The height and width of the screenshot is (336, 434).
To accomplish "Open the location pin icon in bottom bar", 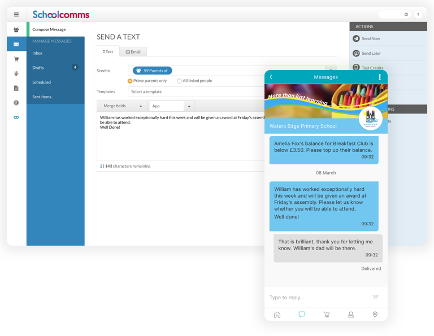I will coord(375,315).
